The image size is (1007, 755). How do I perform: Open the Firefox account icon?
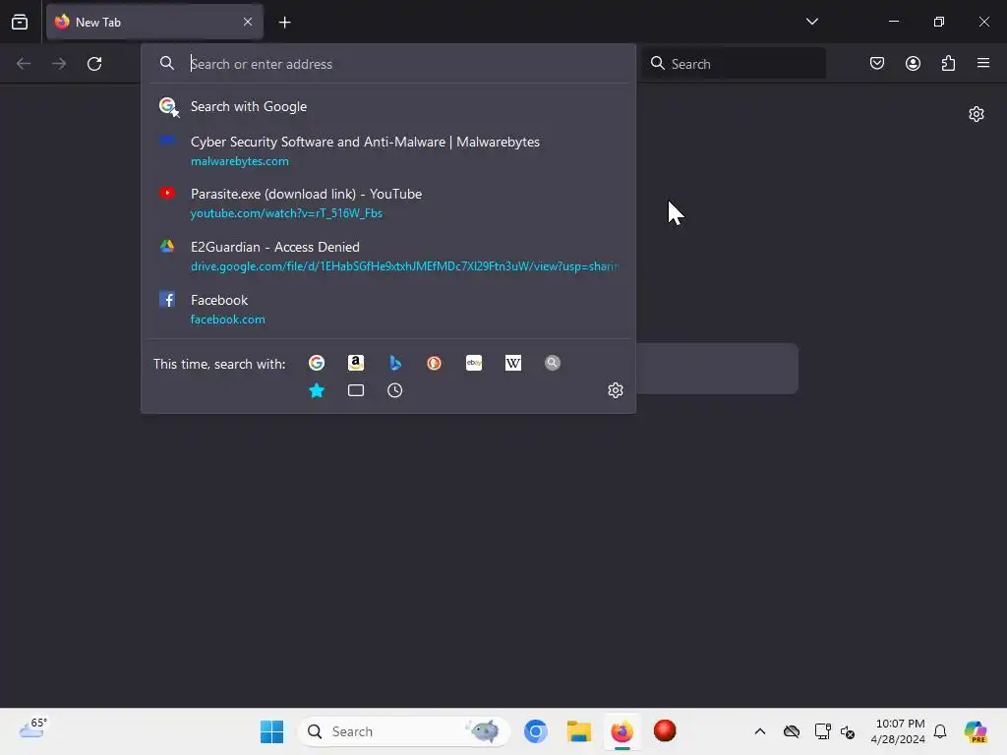tap(913, 63)
